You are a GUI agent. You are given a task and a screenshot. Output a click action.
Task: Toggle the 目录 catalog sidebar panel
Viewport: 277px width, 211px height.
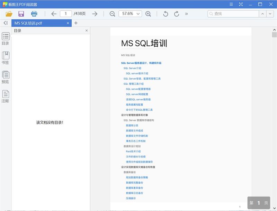coord(5,39)
